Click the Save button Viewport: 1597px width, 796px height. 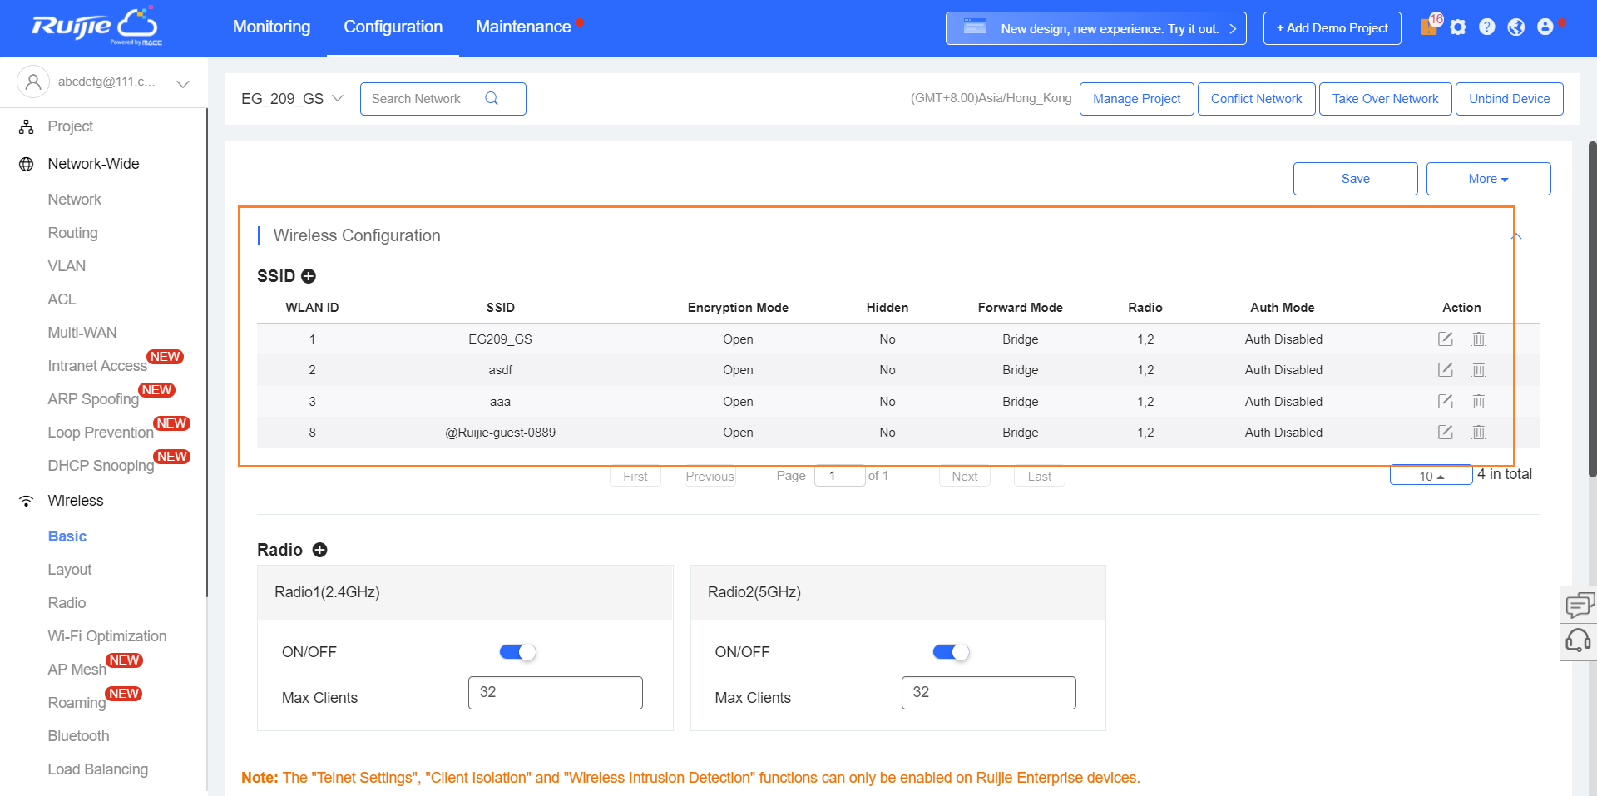tap(1356, 179)
